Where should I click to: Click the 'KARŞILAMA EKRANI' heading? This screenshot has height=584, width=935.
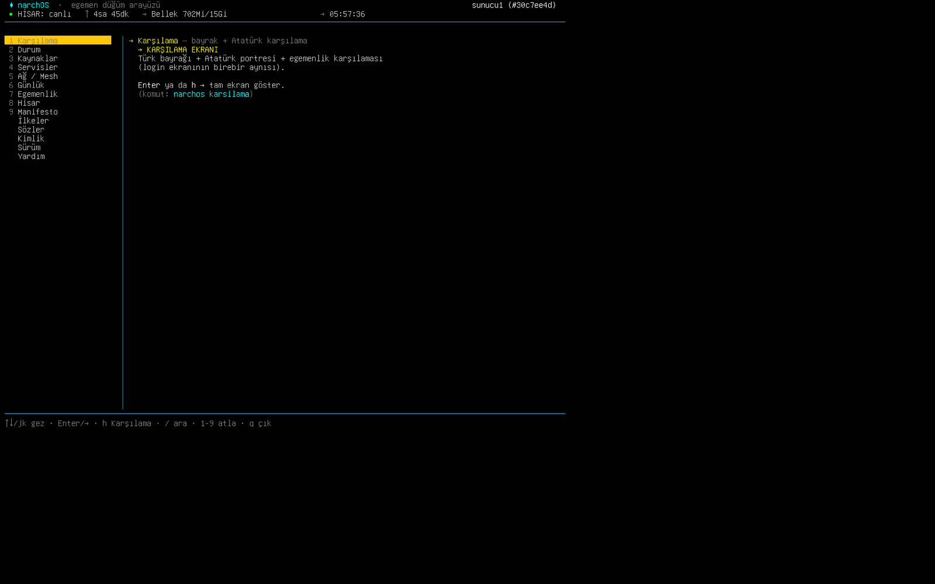coord(182,50)
